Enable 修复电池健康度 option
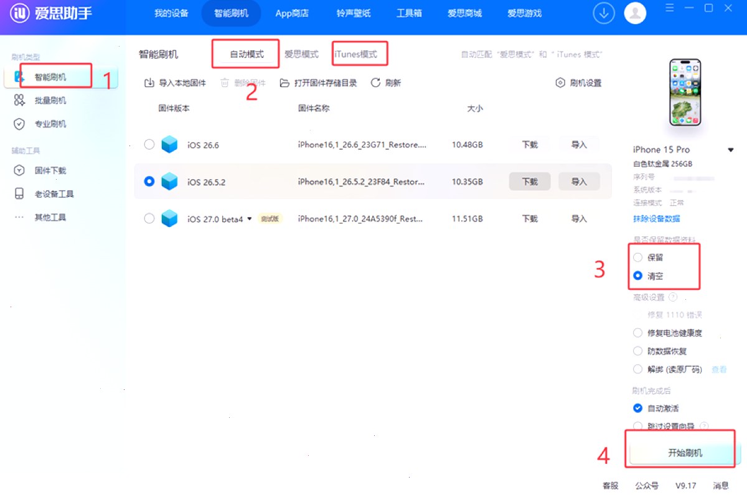Viewport: 747px width, 495px height. (637, 333)
